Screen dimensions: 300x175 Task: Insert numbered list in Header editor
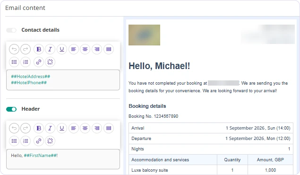[x=26, y=141]
